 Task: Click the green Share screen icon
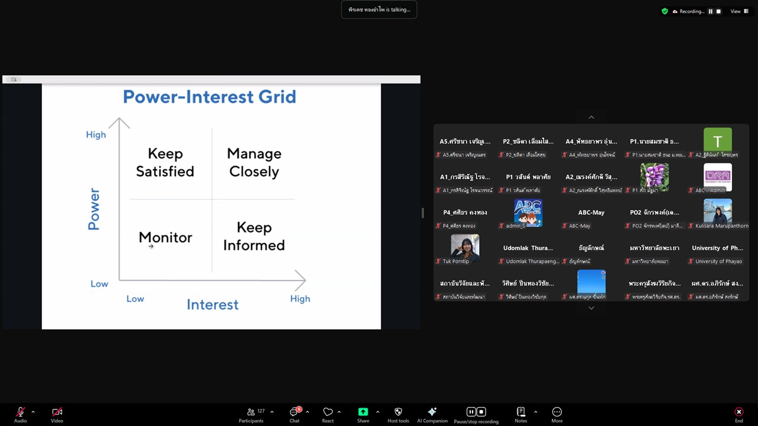tap(363, 412)
